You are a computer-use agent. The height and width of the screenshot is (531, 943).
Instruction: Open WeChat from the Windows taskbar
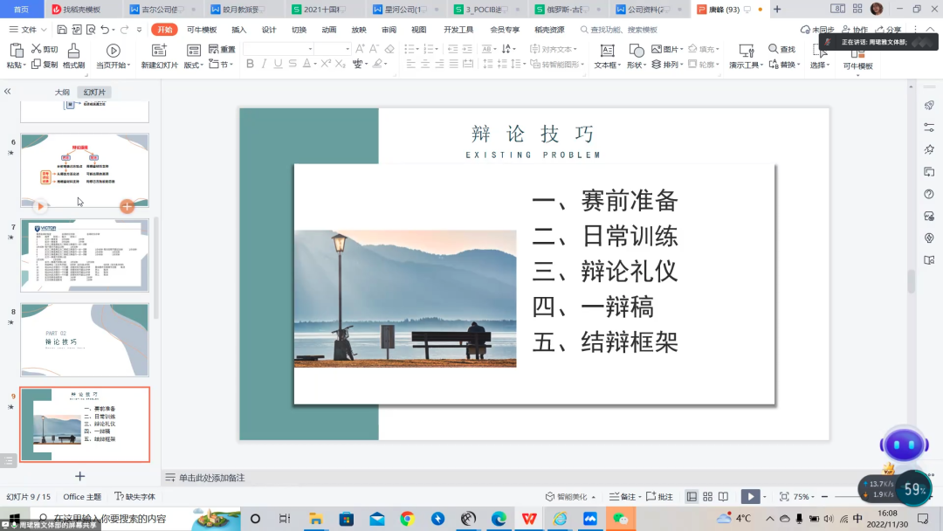click(621, 519)
